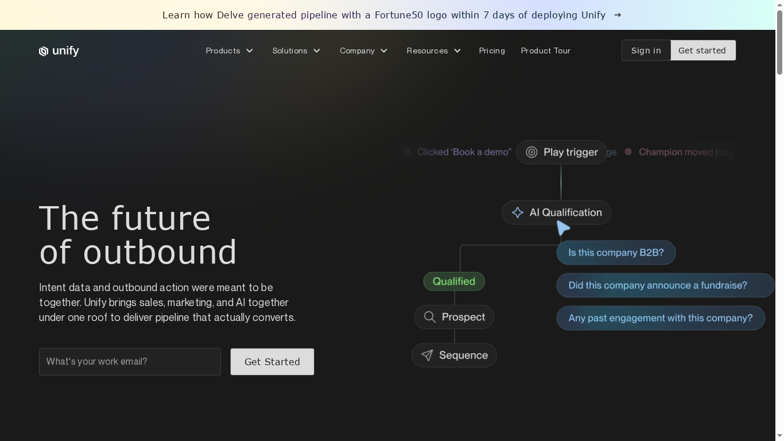Open the Delve Fortune50 banner link
Screen dimensions: 784x441
coord(392,15)
